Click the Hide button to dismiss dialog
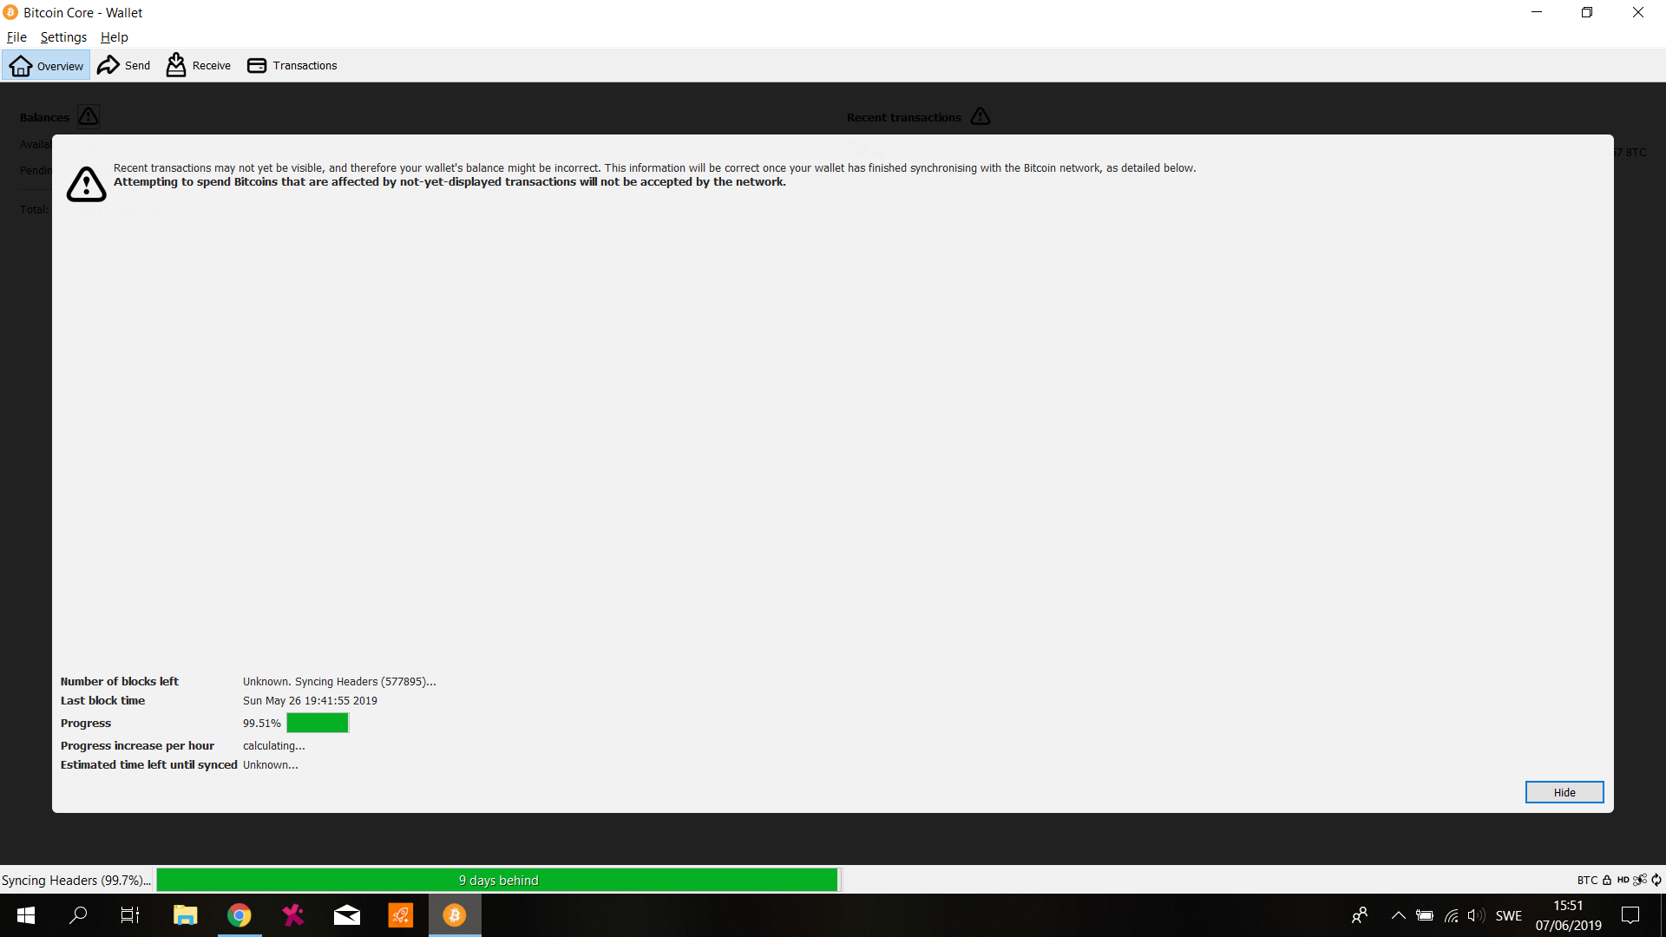This screenshot has width=1666, height=937. pyautogui.click(x=1564, y=792)
